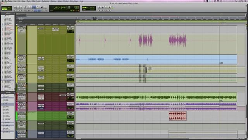248x140 pixels.
Task: Open the Nudge value dropdown
Action: point(95,9)
